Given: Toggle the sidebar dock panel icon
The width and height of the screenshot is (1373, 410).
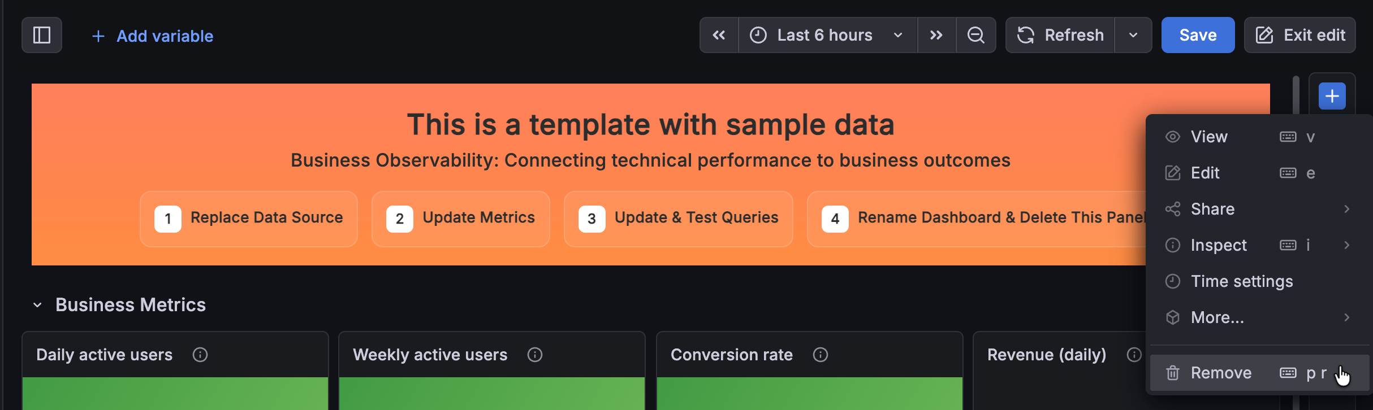Looking at the screenshot, I should (x=42, y=35).
